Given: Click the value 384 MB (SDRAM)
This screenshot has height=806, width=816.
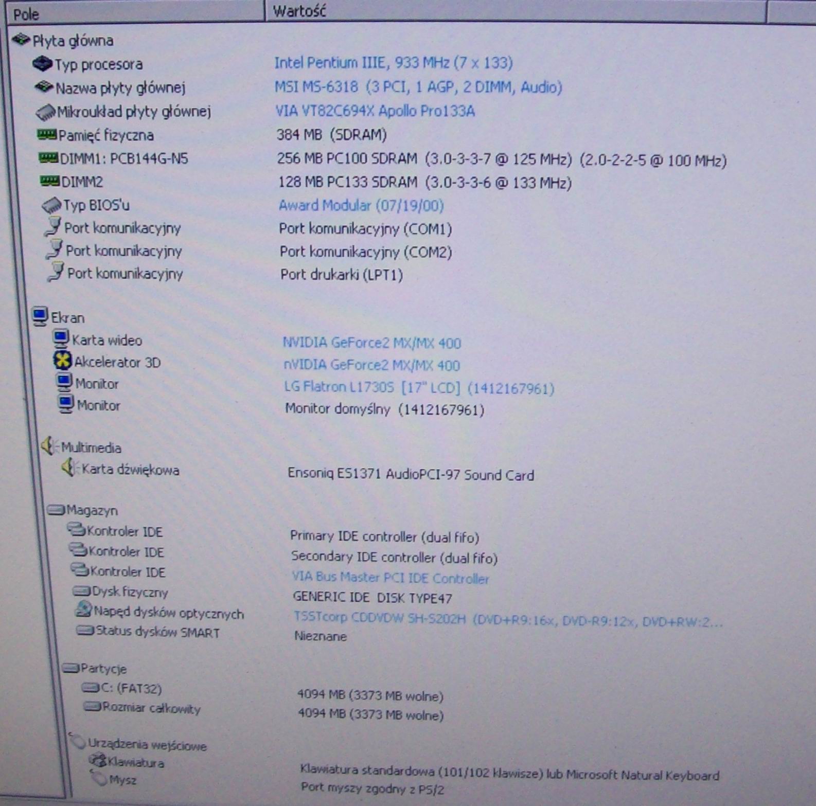Looking at the screenshot, I should pyautogui.click(x=332, y=135).
